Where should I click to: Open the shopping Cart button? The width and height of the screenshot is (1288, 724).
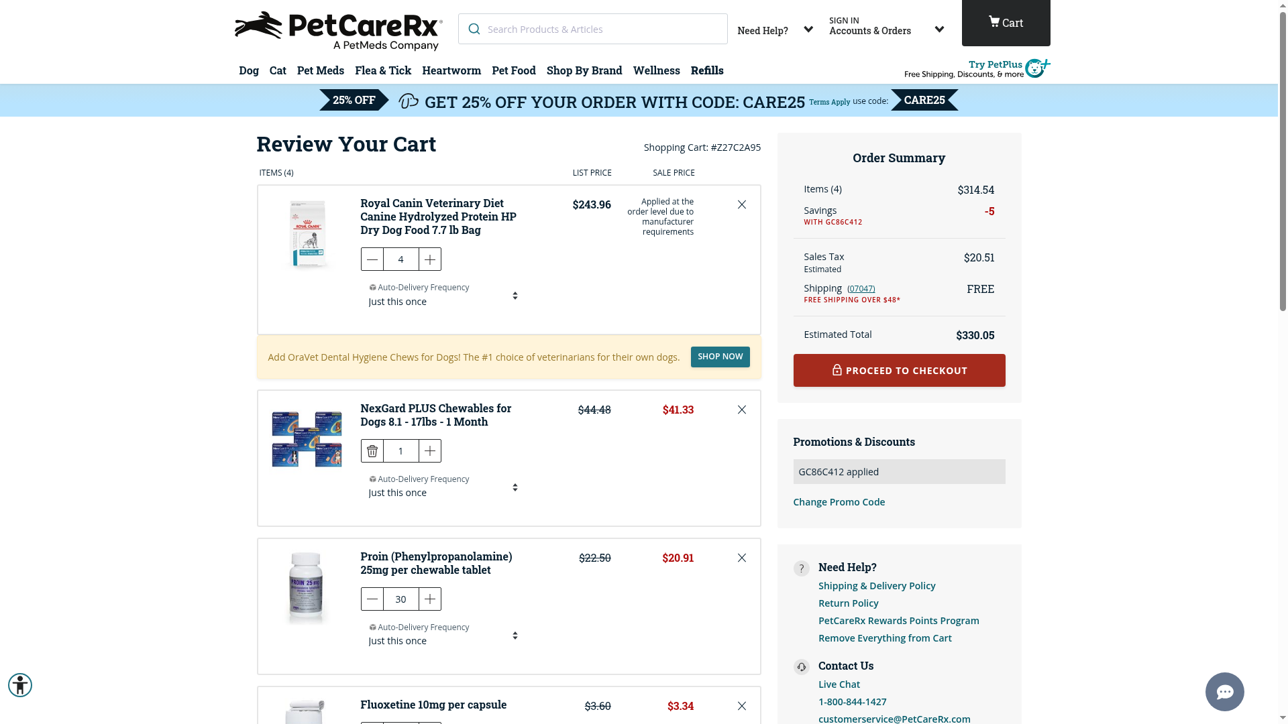[1006, 23]
